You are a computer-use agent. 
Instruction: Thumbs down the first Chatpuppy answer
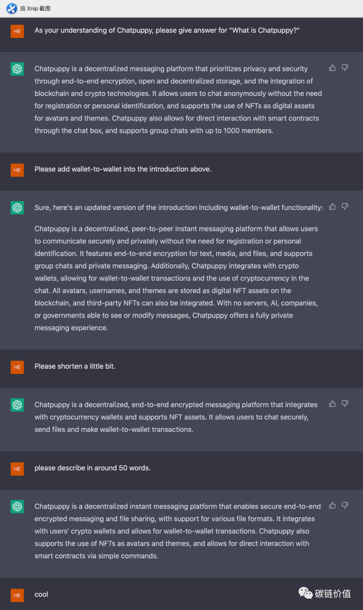pos(345,68)
